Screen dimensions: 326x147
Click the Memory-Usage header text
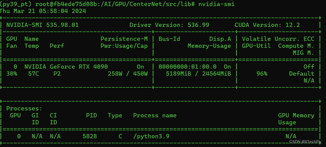[209, 46]
